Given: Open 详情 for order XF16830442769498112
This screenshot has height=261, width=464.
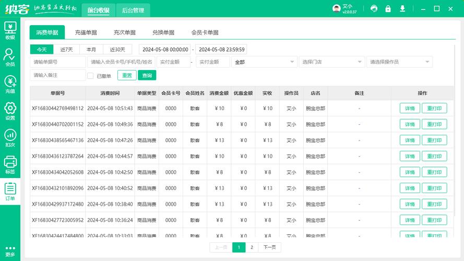Looking at the screenshot, I should pos(410,108).
